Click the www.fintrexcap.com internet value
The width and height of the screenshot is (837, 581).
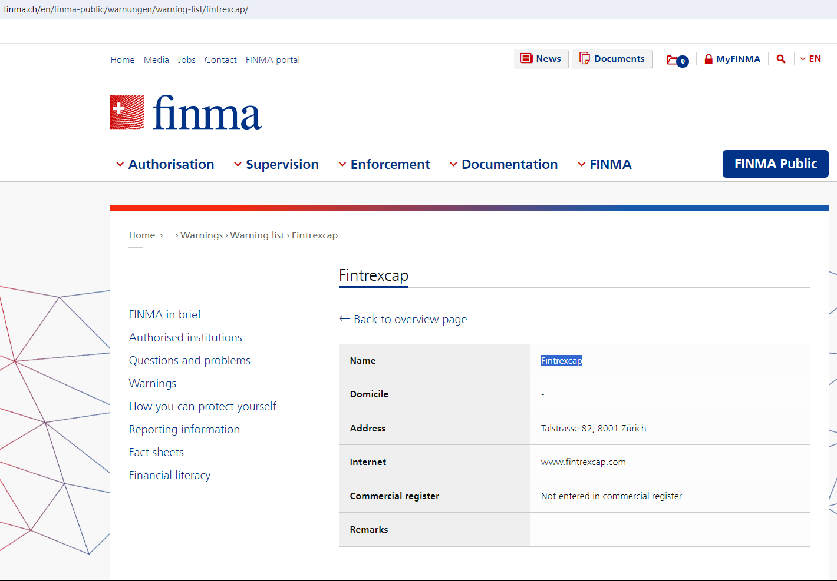coord(584,462)
